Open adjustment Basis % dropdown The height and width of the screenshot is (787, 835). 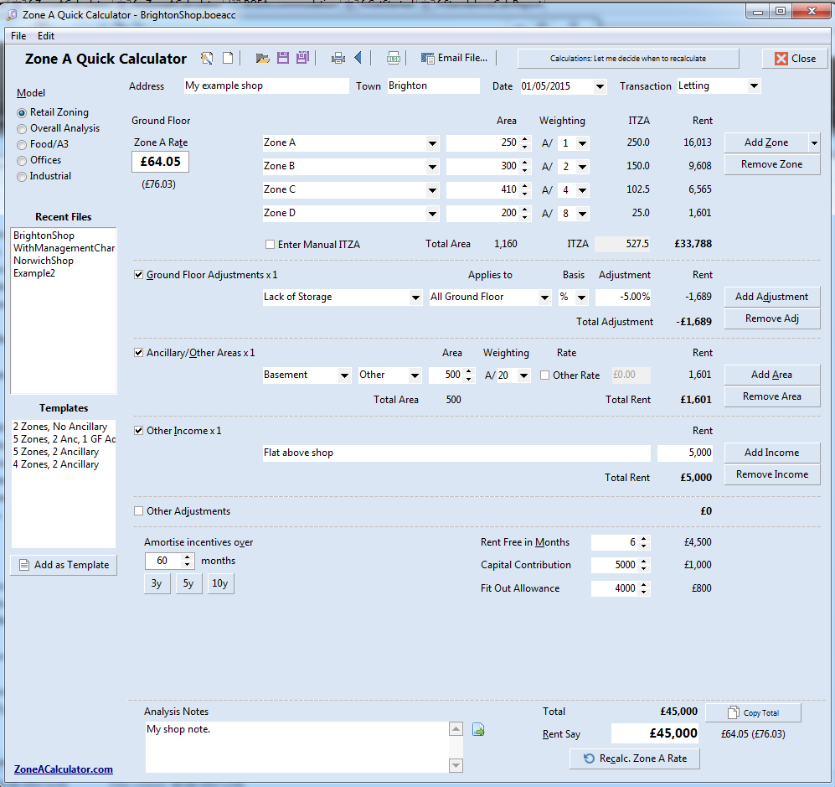(x=581, y=298)
